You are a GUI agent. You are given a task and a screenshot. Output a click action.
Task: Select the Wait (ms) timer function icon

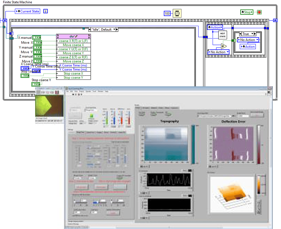click(x=177, y=14)
